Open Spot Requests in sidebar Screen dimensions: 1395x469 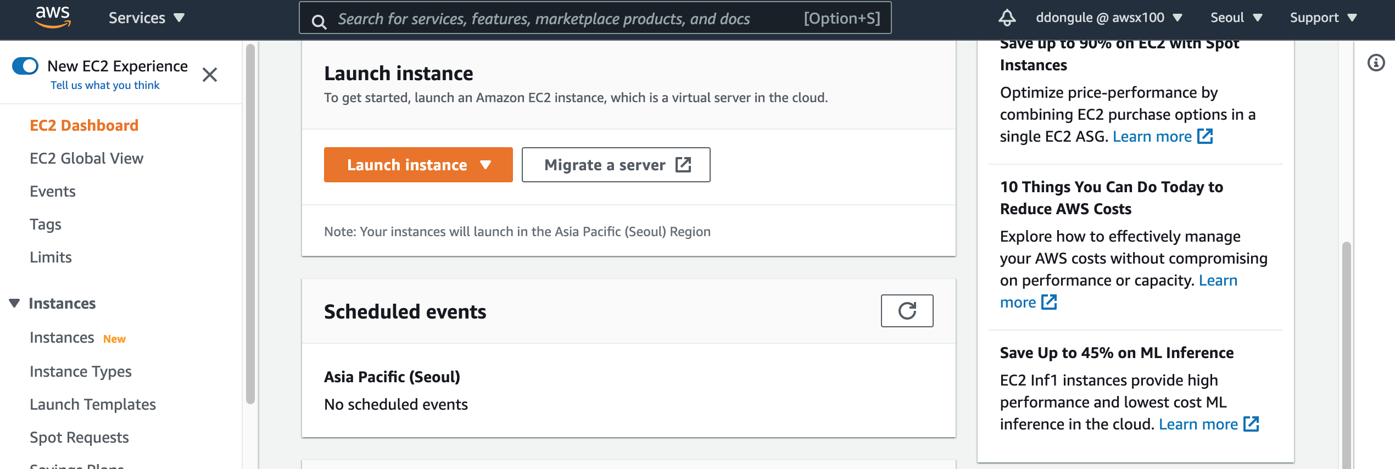coord(79,437)
